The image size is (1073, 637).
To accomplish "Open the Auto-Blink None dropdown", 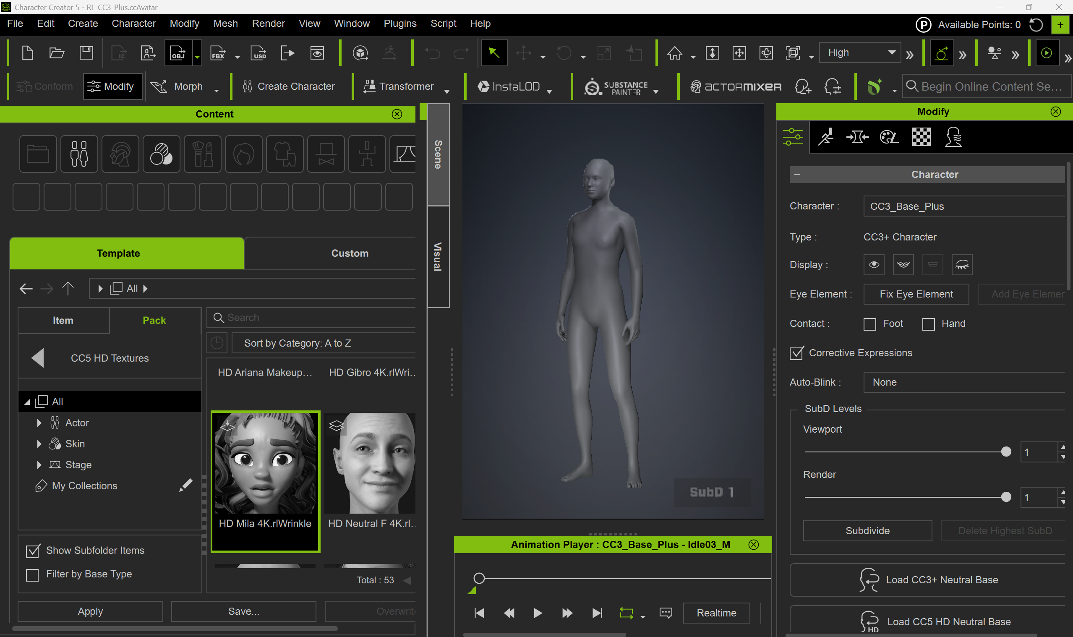I will [x=964, y=382].
